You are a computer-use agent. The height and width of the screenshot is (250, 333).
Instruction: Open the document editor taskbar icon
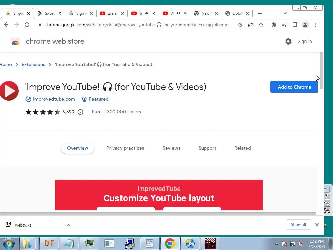point(150,243)
